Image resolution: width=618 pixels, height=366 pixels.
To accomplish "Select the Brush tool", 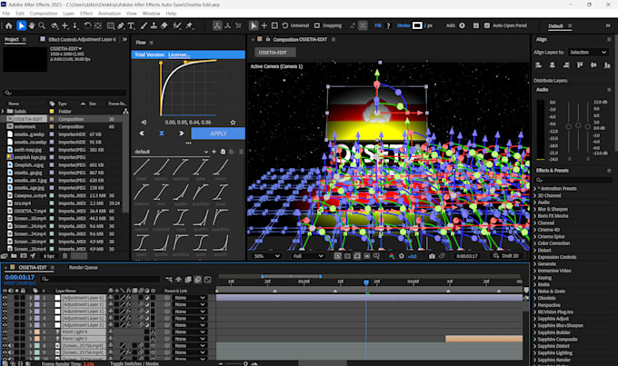I will click(144, 26).
